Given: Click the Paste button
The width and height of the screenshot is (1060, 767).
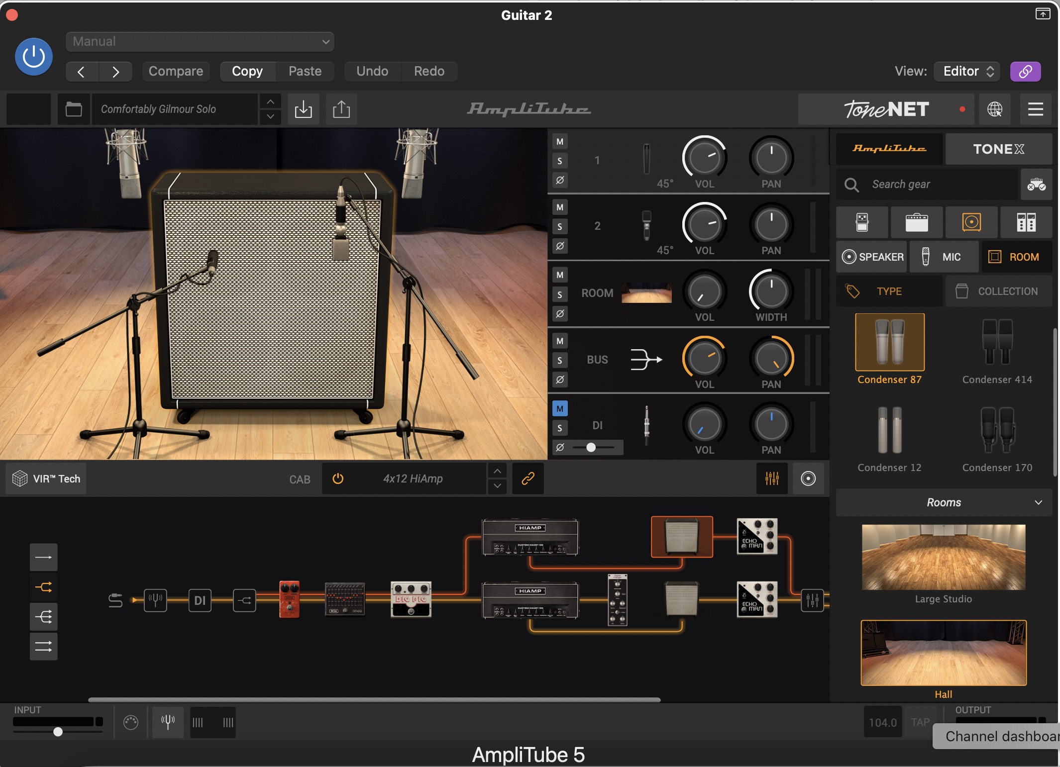Looking at the screenshot, I should point(305,72).
